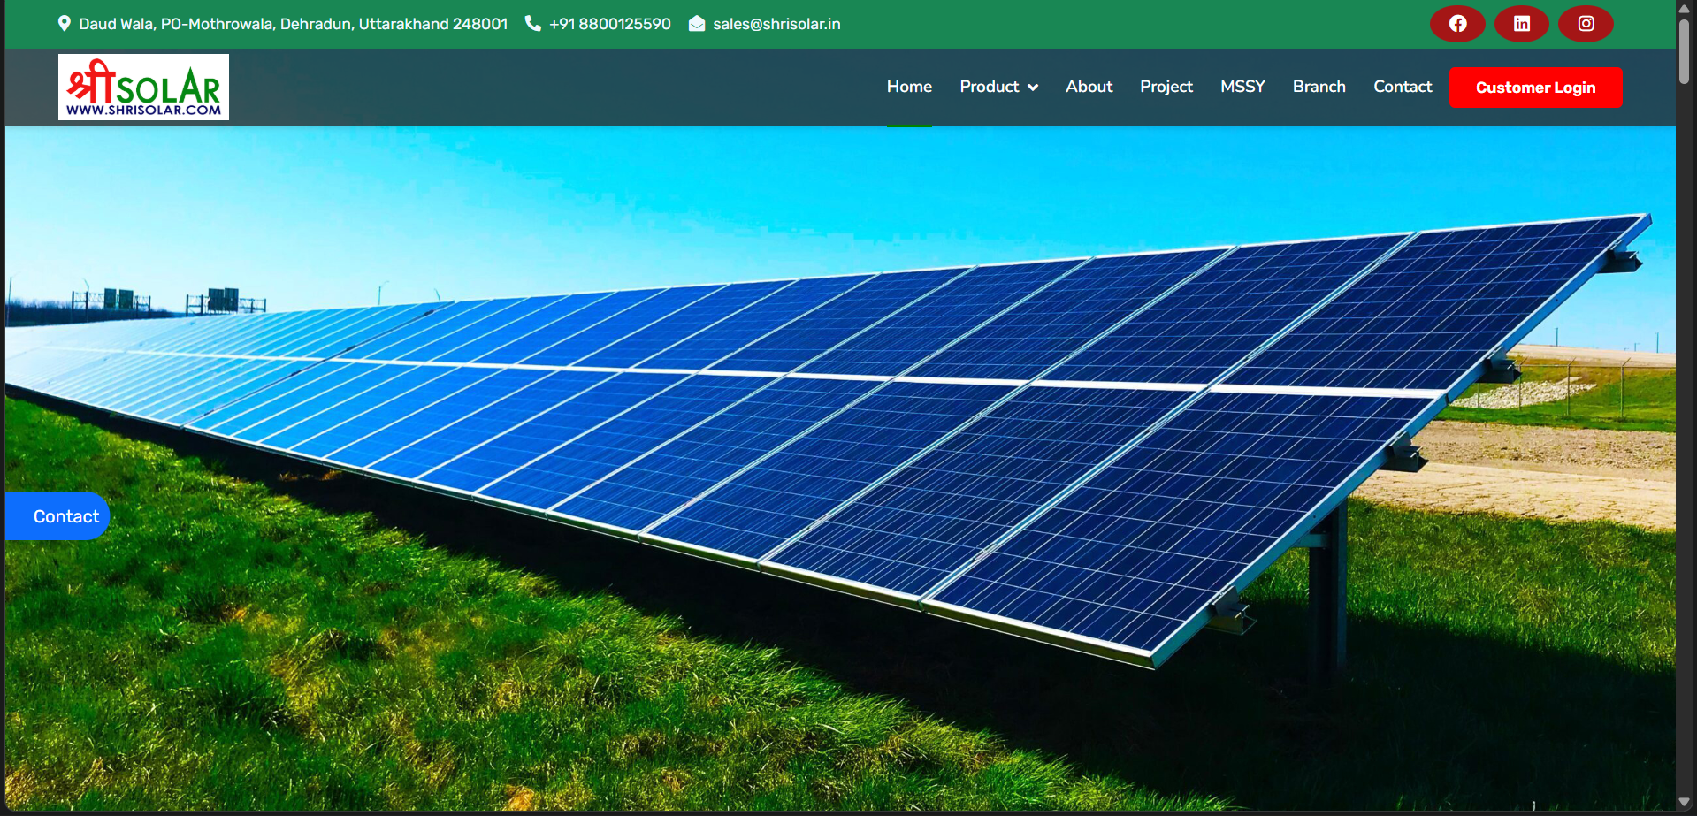Click the phone icon next to the number

point(533,24)
